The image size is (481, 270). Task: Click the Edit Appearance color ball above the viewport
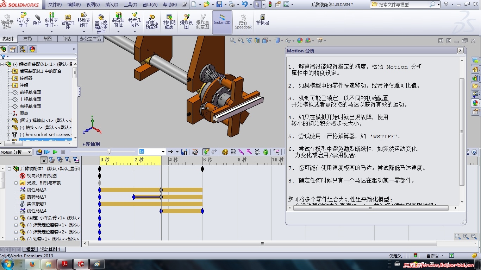(x=300, y=40)
